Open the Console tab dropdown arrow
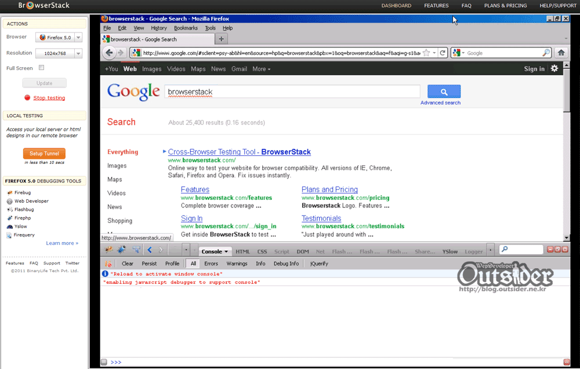This screenshot has height=369, width=580. pyautogui.click(x=226, y=251)
